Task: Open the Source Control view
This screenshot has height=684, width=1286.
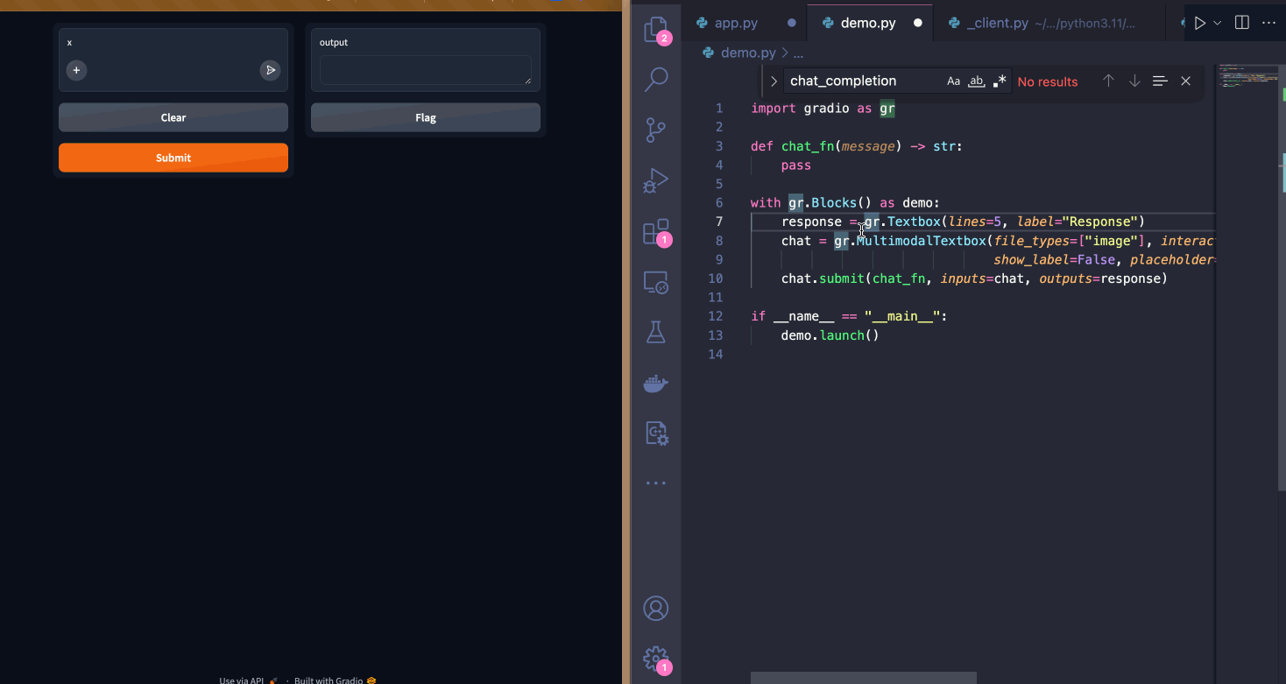Action: click(655, 130)
